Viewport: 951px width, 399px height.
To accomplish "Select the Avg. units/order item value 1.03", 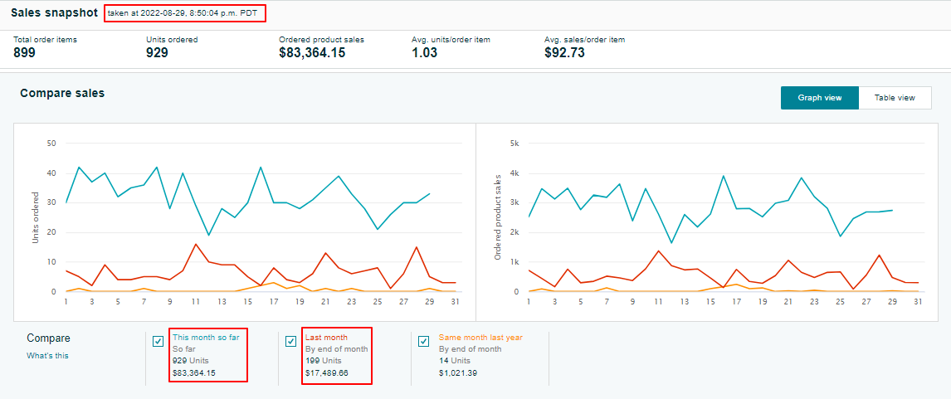I will [425, 53].
